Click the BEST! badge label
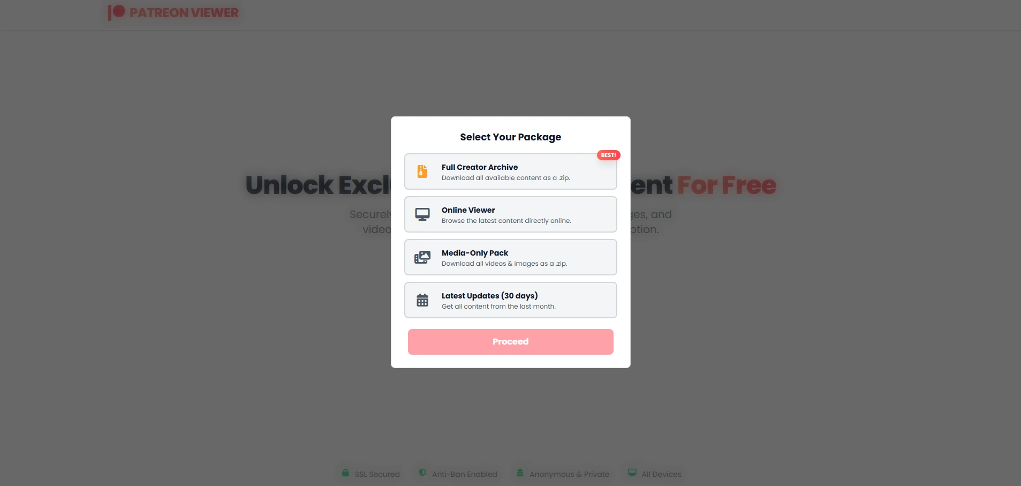This screenshot has height=486, width=1021. [x=608, y=155]
